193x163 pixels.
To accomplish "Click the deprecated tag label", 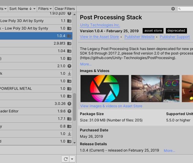I will 176,31.
